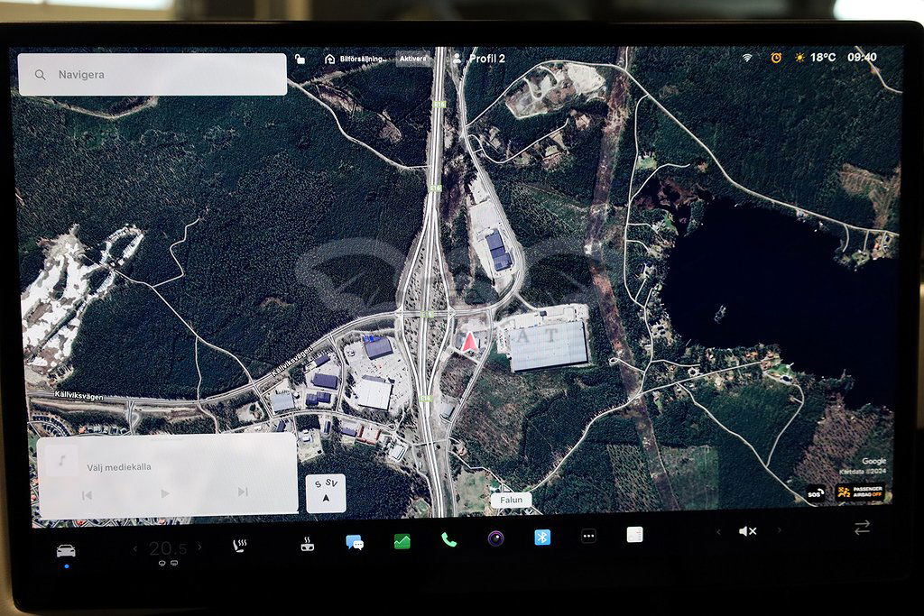Increase temperature with right arrow
This screenshot has width=924, height=616.
pos(200,547)
